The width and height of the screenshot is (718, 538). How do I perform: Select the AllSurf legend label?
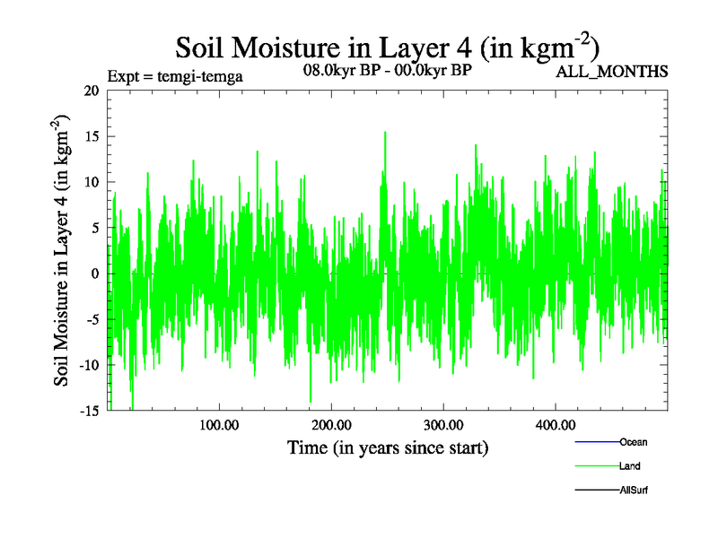(x=633, y=490)
